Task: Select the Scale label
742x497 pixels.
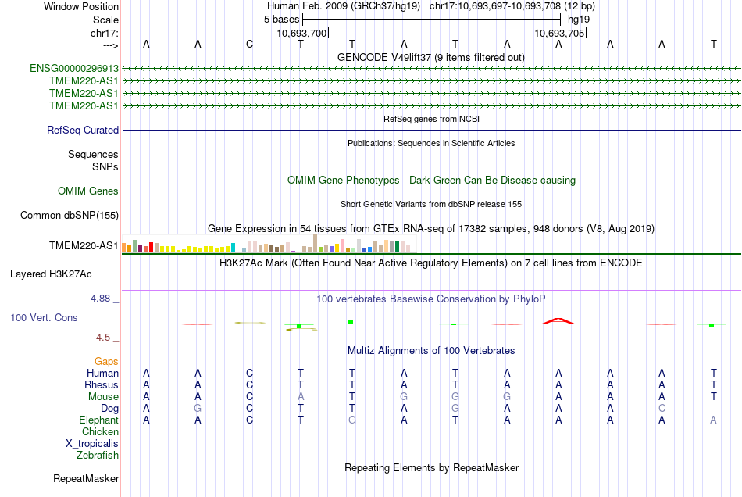Action: (x=105, y=20)
